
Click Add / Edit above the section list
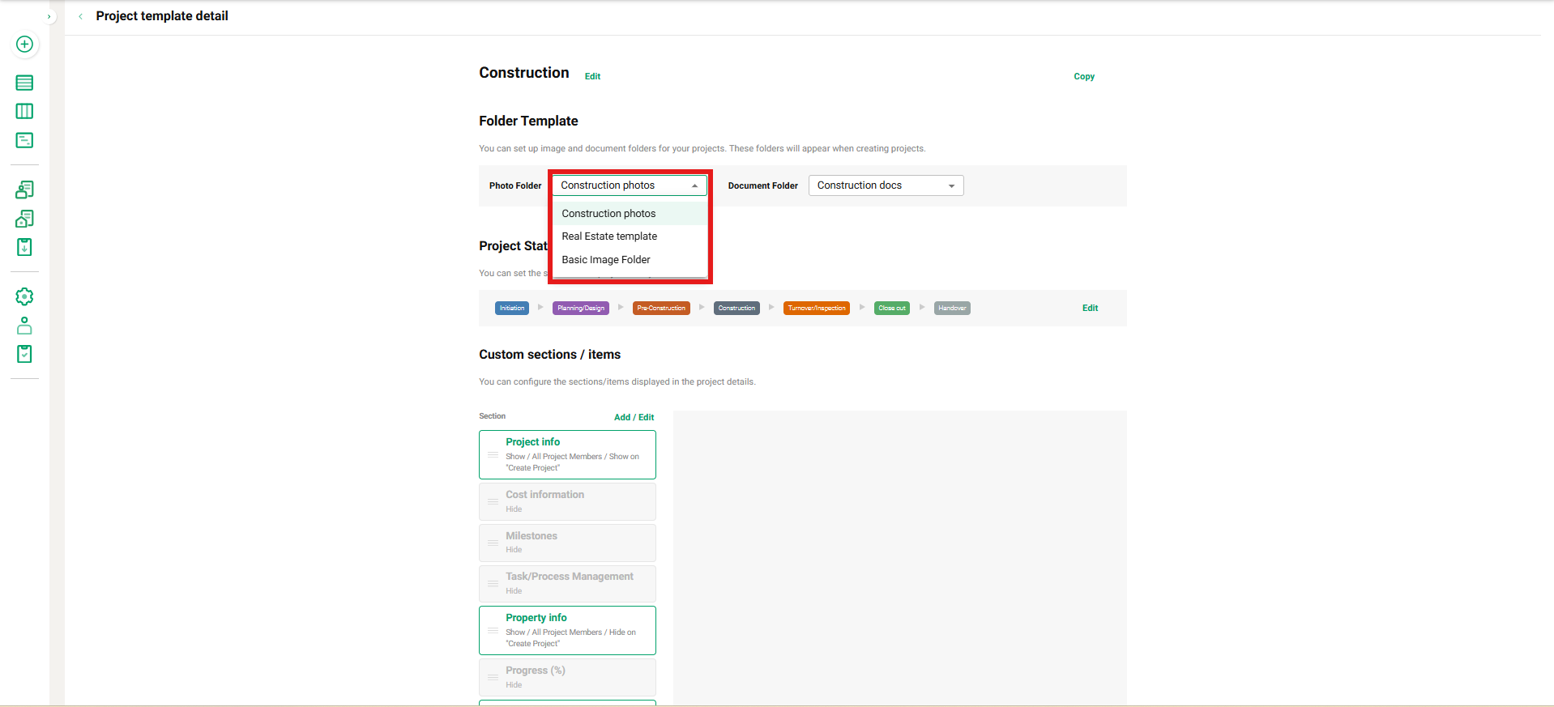(634, 417)
